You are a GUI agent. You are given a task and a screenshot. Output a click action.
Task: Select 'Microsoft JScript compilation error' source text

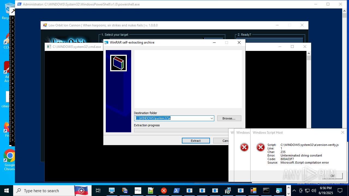click(305, 163)
